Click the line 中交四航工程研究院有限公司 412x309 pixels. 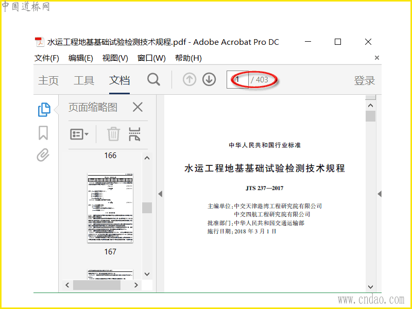(x=272, y=214)
